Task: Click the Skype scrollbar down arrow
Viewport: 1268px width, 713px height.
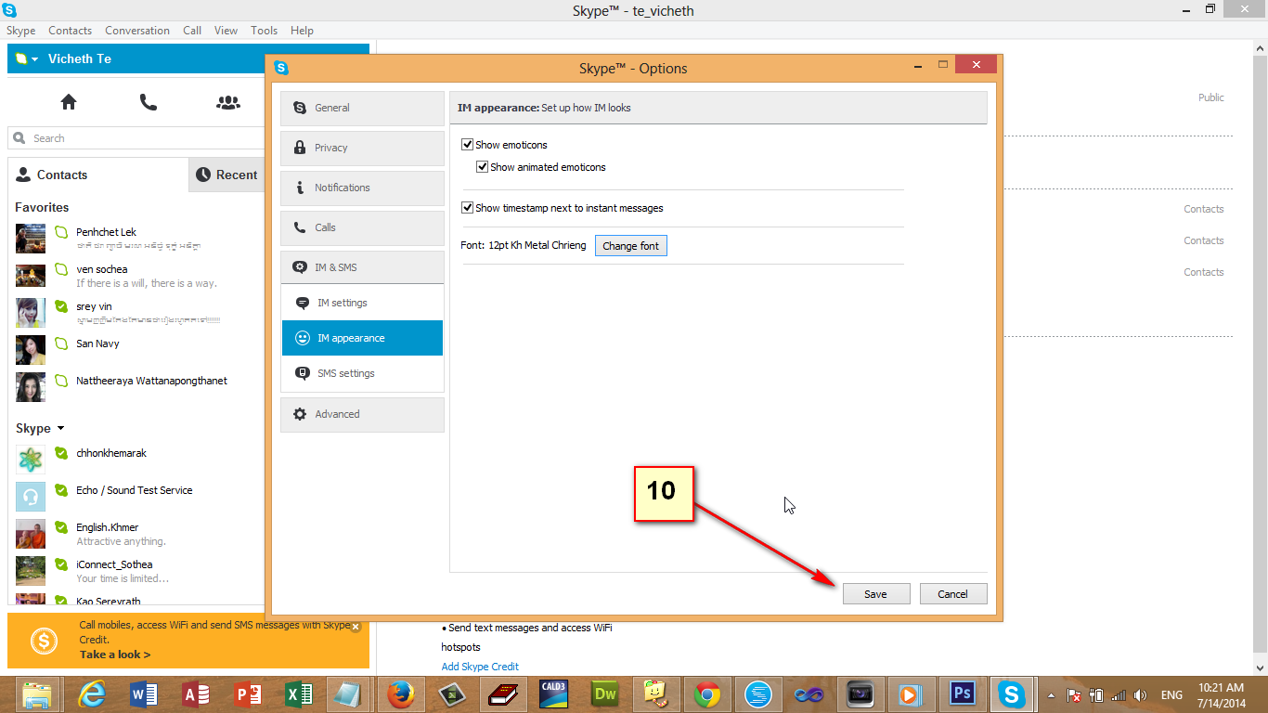Action: click(1260, 668)
